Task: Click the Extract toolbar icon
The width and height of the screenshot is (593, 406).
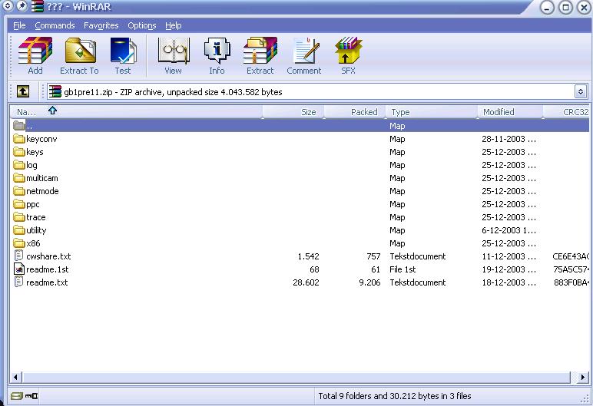Action: click(260, 51)
